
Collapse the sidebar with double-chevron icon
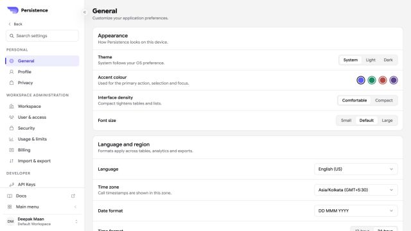pyautogui.click(x=85, y=12)
